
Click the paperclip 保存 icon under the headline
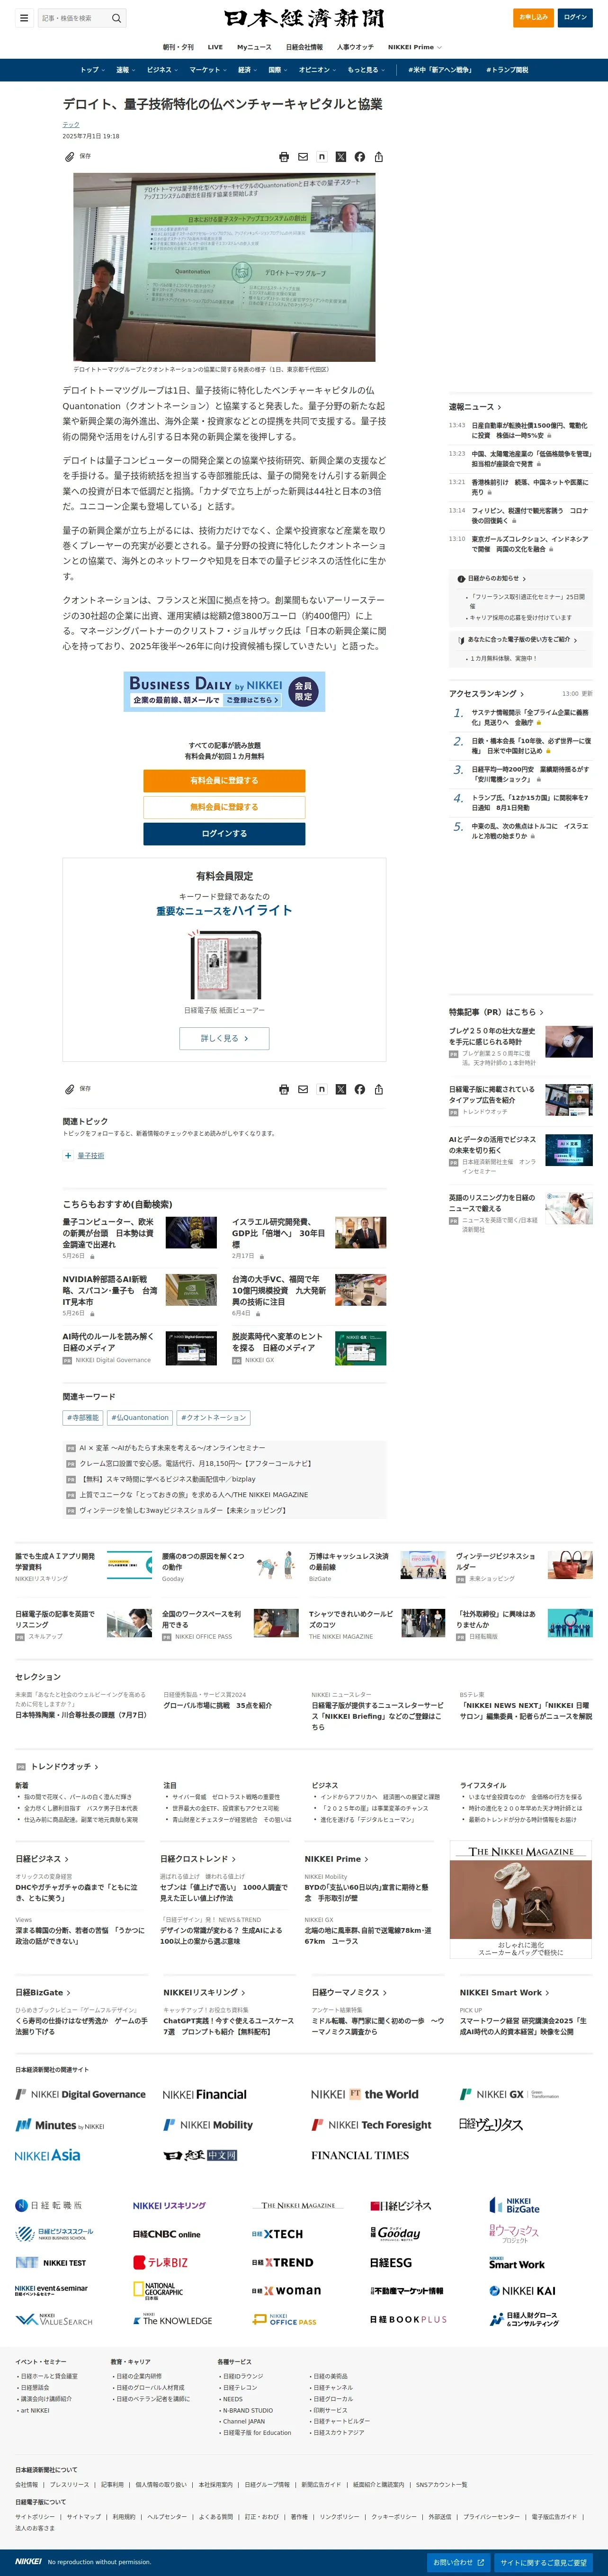[x=69, y=157]
